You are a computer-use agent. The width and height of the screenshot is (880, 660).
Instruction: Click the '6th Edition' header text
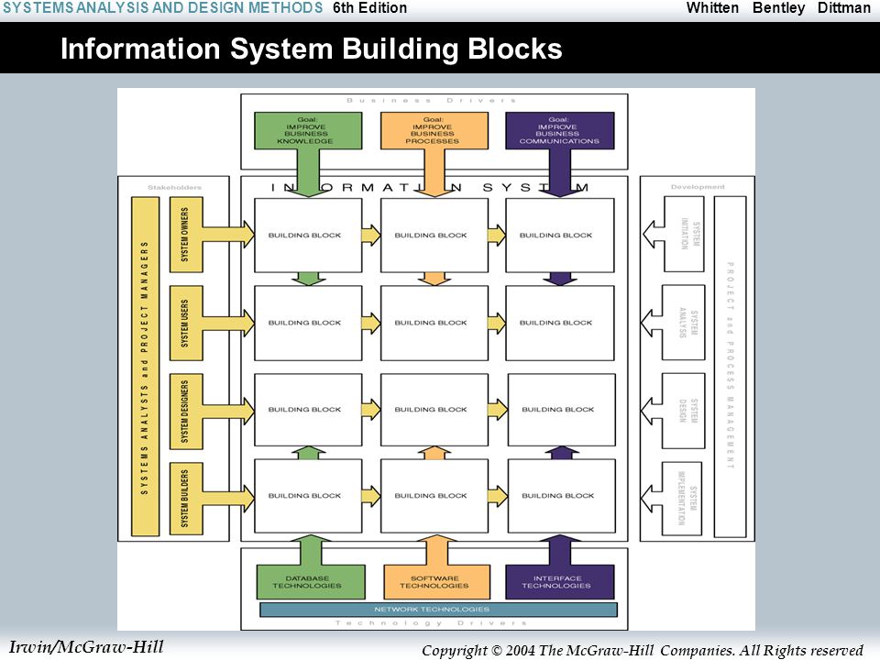pos(369,8)
